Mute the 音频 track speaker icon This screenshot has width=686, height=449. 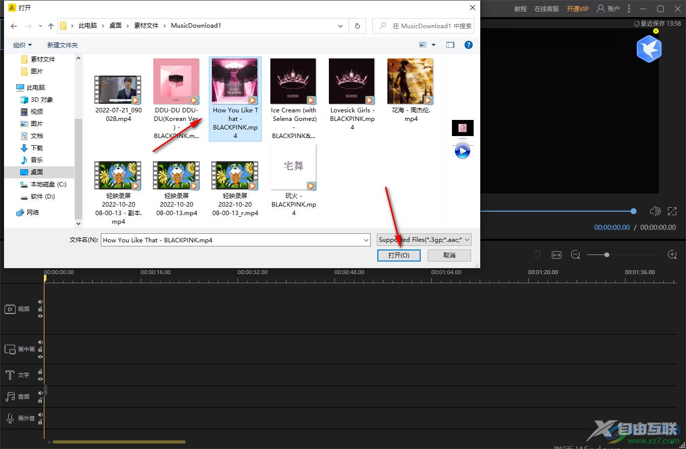point(40,393)
